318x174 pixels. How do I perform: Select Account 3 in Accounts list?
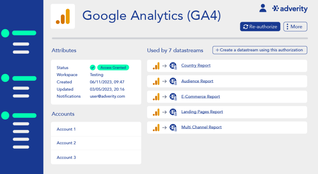(96, 157)
